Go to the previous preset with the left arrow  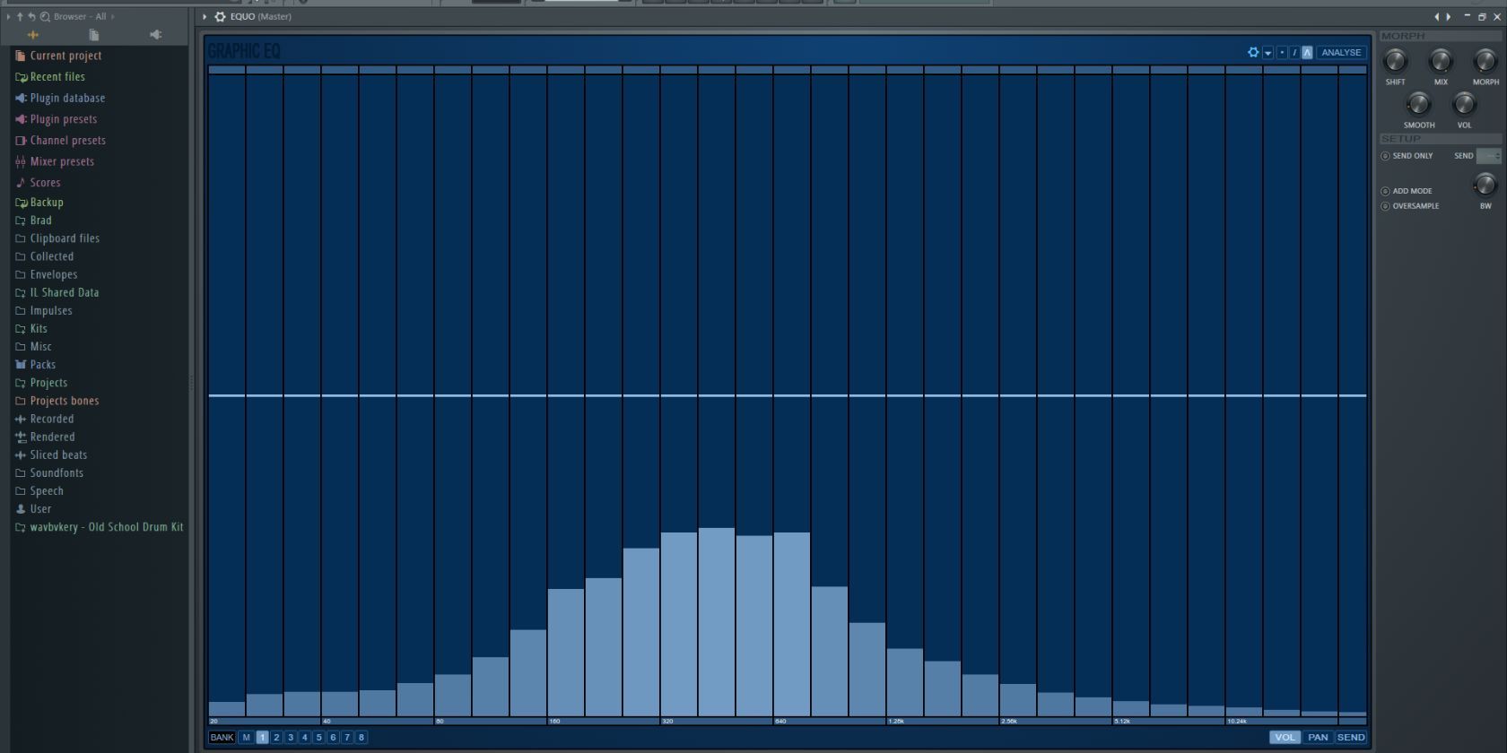tap(1436, 16)
